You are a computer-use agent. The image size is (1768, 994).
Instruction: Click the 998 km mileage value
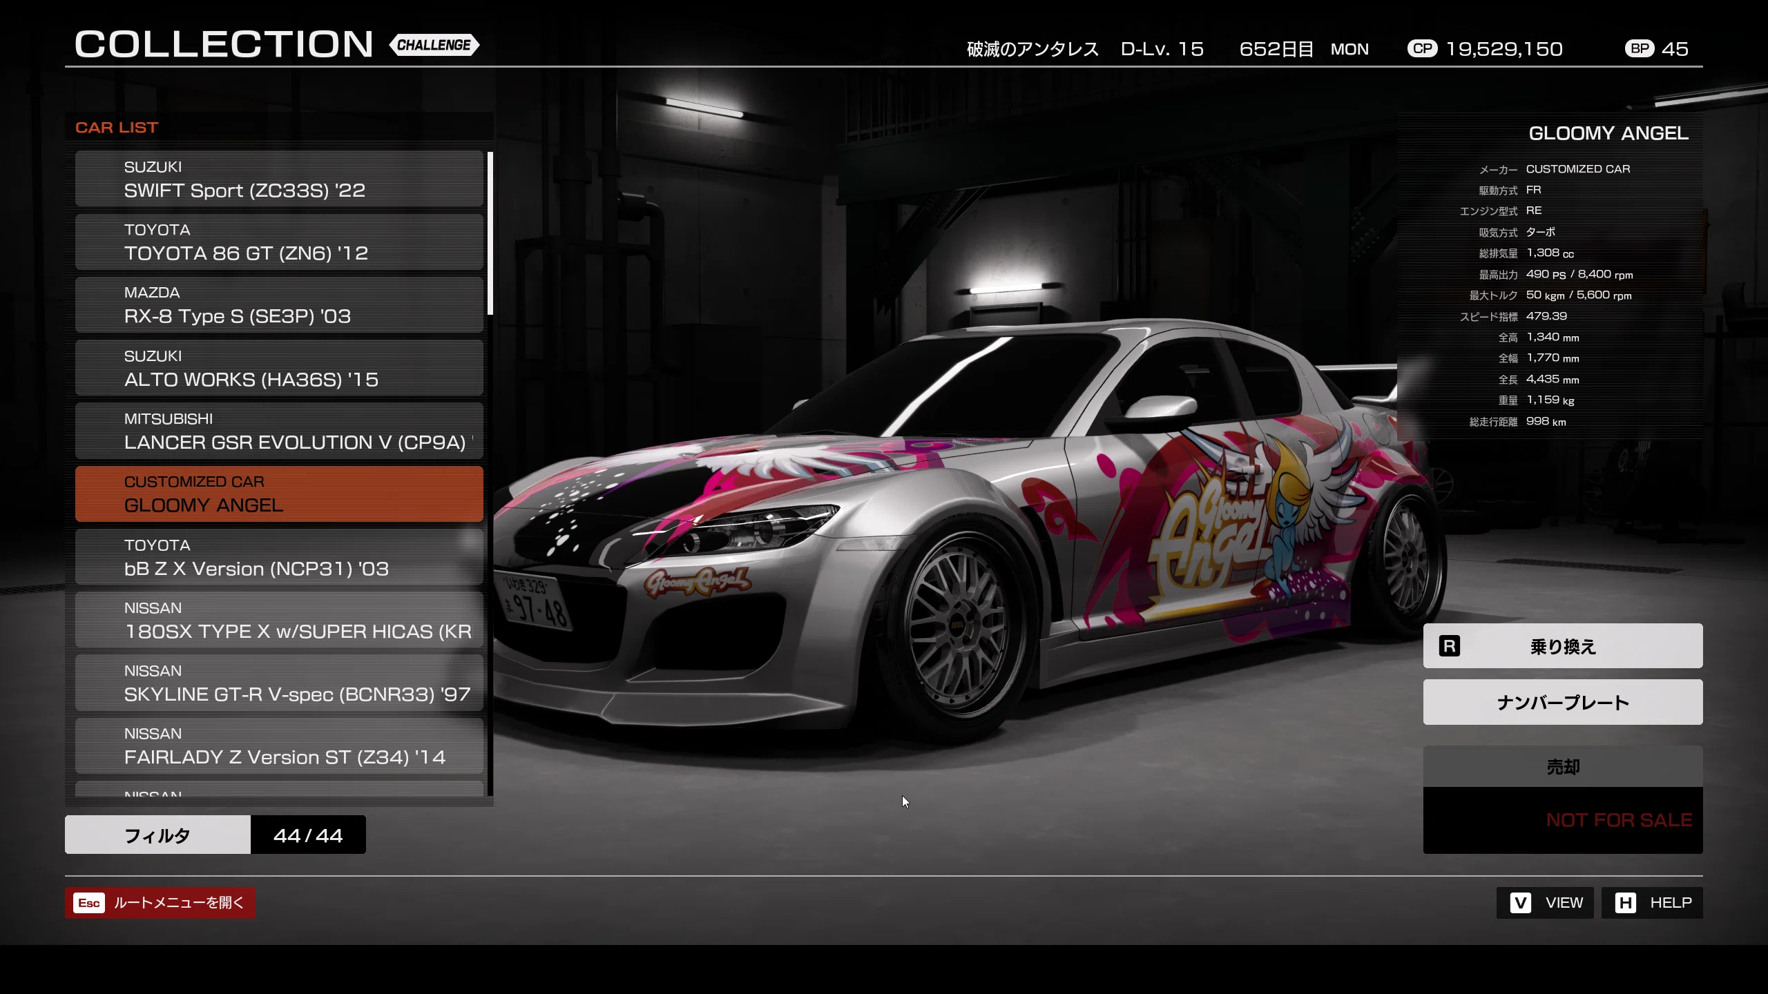click(1546, 421)
